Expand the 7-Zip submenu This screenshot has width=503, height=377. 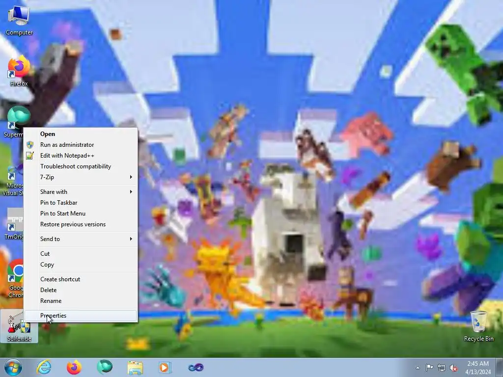tap(81, 177)
